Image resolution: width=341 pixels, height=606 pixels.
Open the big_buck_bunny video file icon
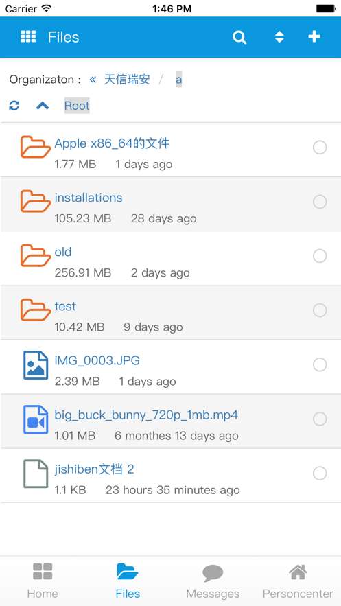click(x=36, y=419)
